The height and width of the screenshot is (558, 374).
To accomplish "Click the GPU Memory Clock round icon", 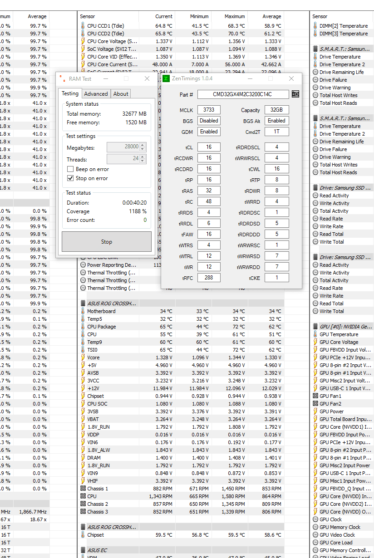I will point(315,527).
